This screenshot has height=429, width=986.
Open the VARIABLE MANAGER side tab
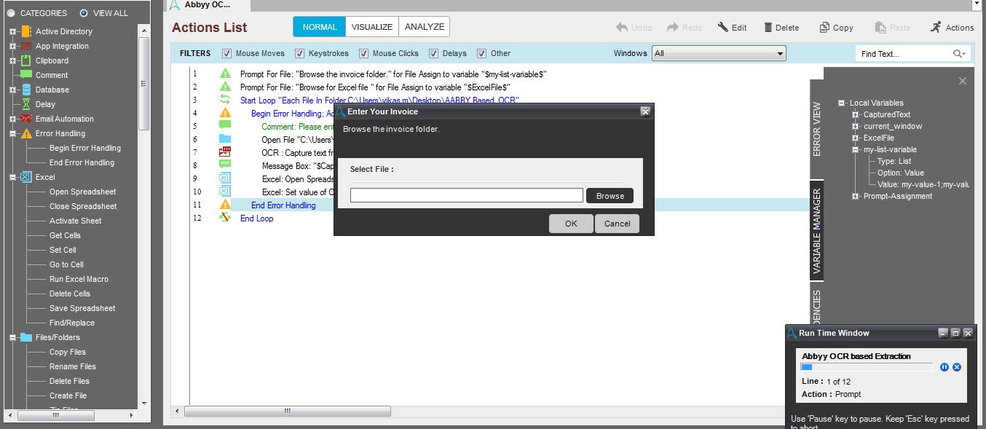tap(816, 231)
